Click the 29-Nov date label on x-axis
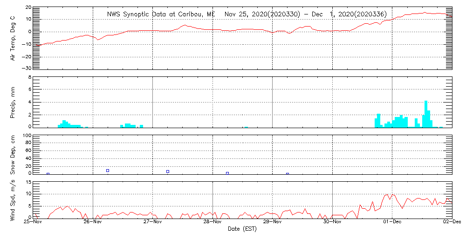This screenshot has height=233, width=466. pyautogui.click(x=273, y=222)
